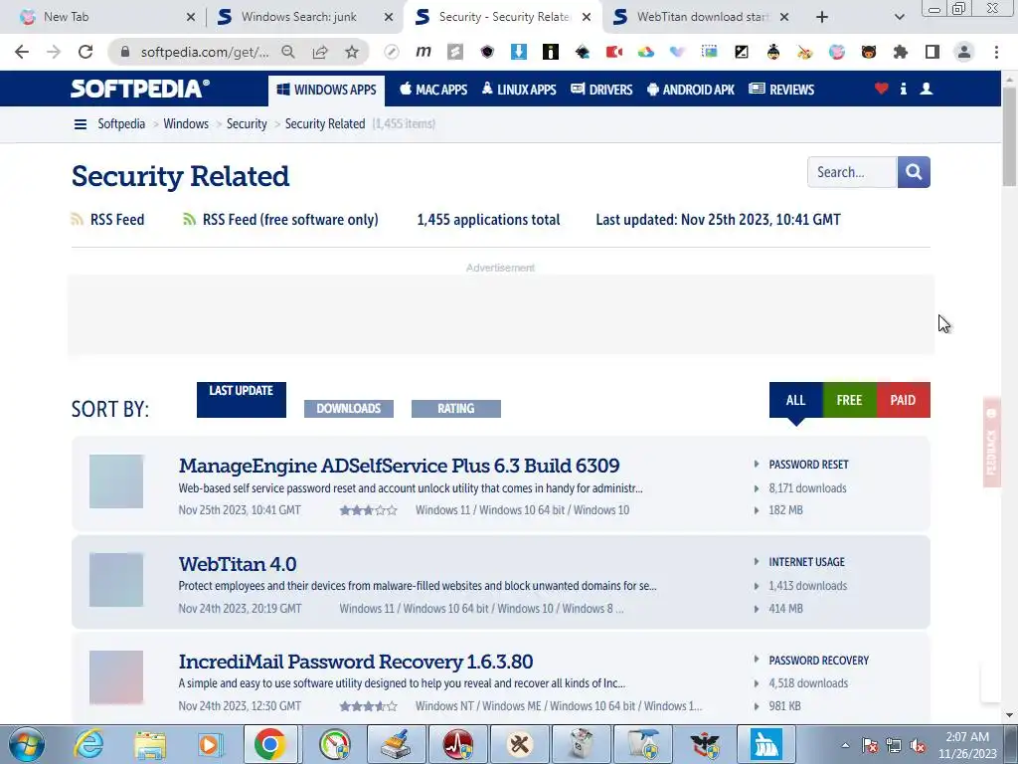
Task: Open the red video recorder extension
Action: pyautogui.click(x=614, y=52)
